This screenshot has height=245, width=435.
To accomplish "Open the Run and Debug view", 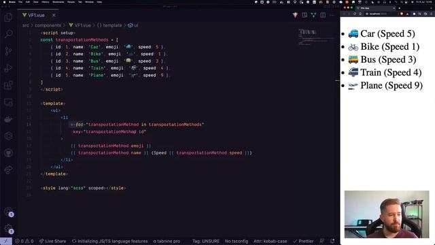I will pyautogui.click(x=8, y=68).
